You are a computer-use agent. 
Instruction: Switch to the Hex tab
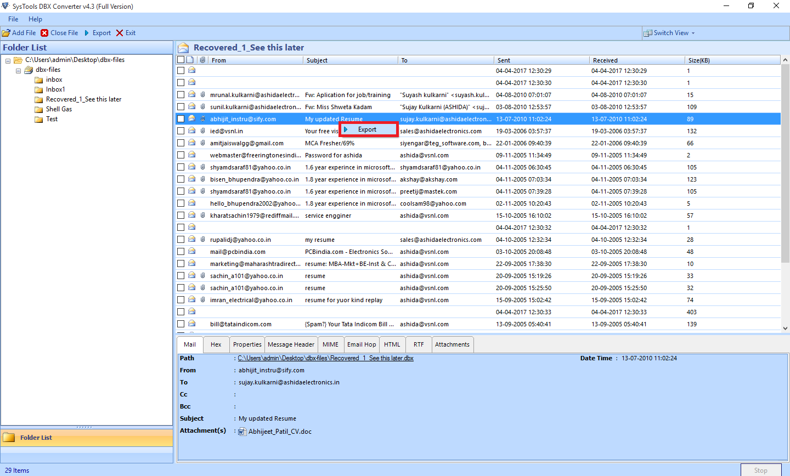pos(216,344)
